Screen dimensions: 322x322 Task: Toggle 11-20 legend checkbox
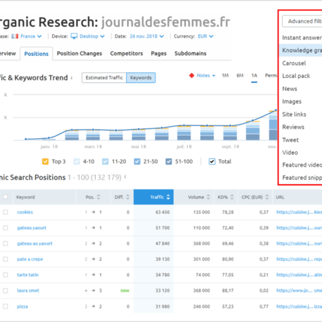click(106, 162)
